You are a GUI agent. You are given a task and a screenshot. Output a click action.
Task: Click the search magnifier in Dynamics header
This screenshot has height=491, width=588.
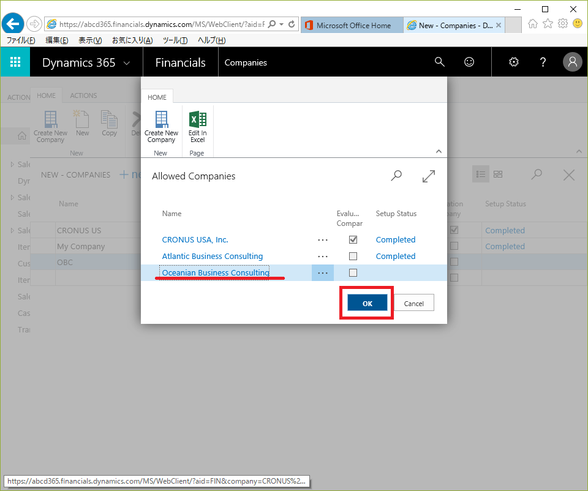pyautogui.click(x=439, y=62)
